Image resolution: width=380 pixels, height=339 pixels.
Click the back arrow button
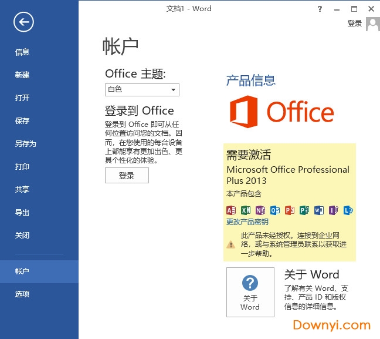(23, 22)
